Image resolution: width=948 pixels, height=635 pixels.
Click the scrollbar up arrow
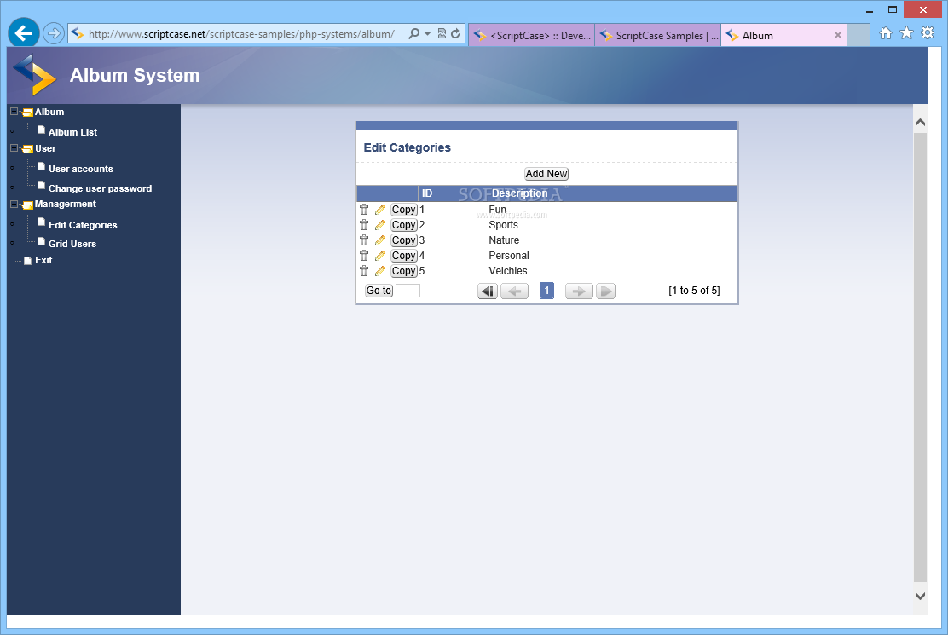click(x=920, y=123)
